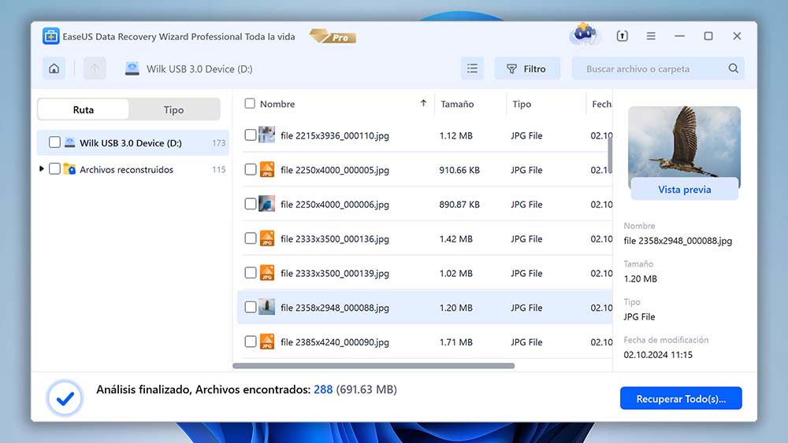The image size is (788, 443).
Task: Check the Archivos reconstruidos checkbox
Action: (x=54, y=169)
